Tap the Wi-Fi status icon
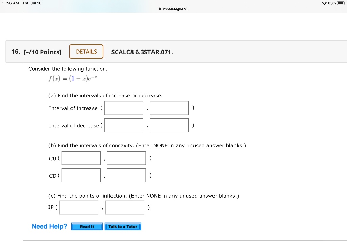Viewport: 347px width, 242px height. (x=325, y=3)
